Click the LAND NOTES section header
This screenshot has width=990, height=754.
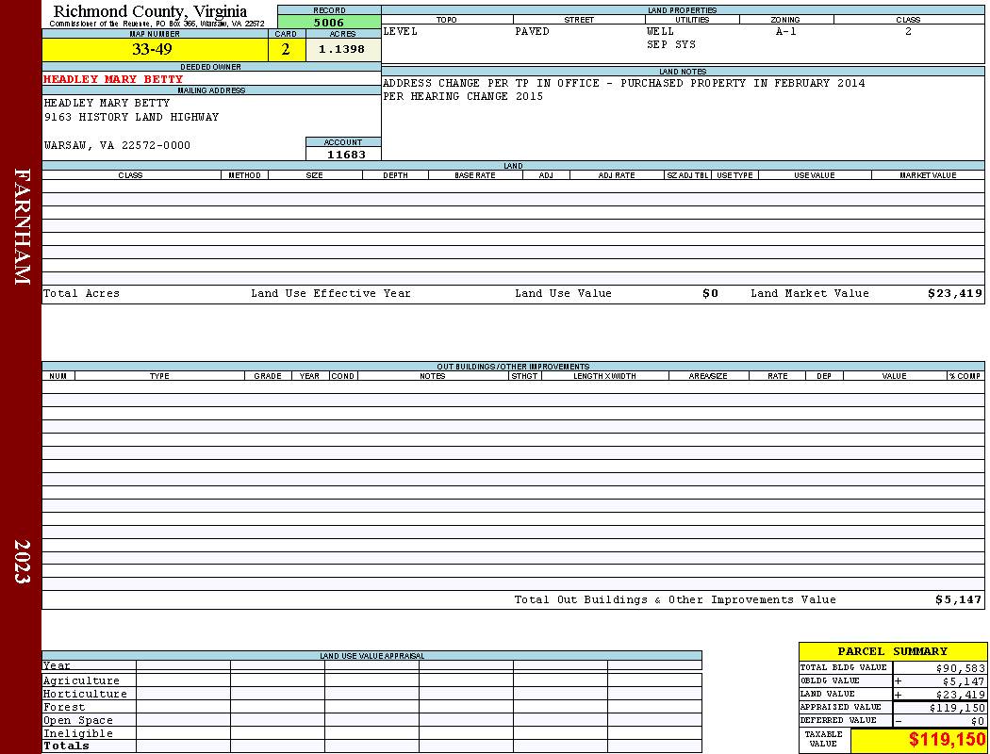click(x=683, y=72)
